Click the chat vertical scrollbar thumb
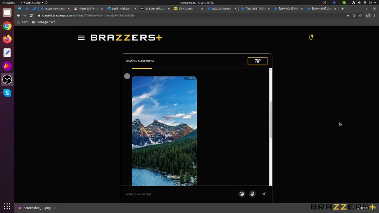This screenshot has height=213, width=379. 271,120
